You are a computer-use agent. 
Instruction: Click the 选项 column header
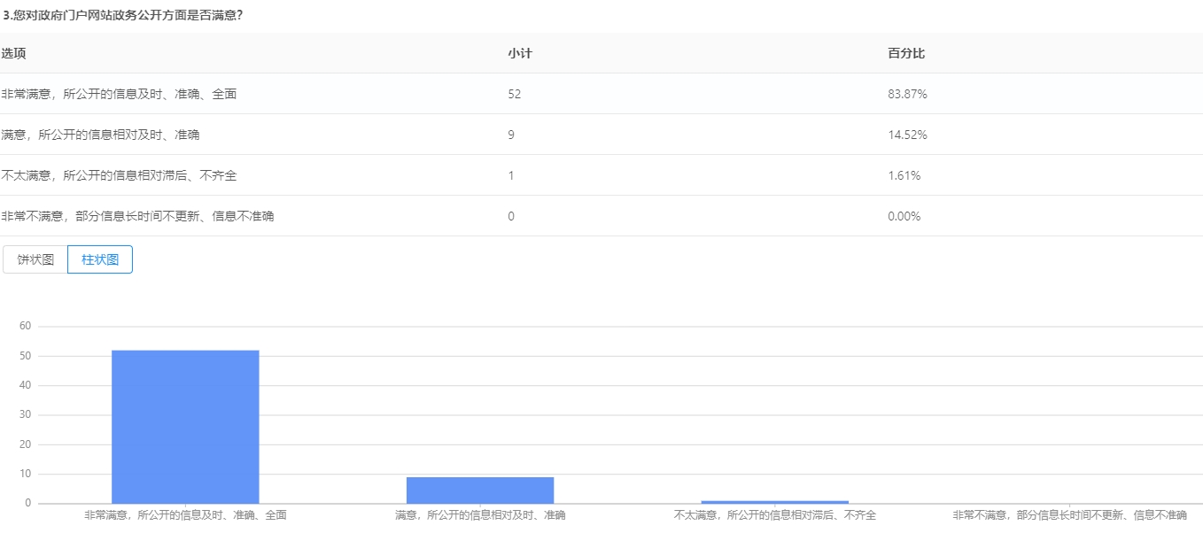coord(13,53)
